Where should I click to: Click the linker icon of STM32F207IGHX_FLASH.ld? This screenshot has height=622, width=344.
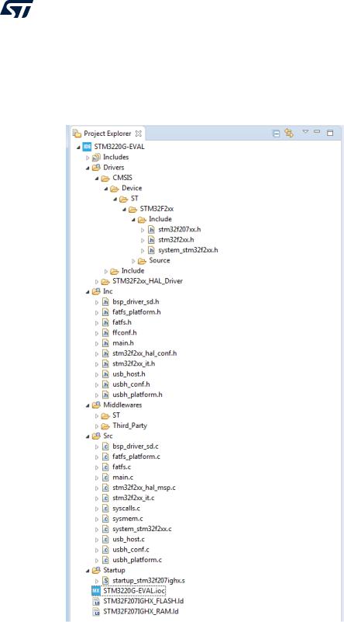[x=96, y=601]
